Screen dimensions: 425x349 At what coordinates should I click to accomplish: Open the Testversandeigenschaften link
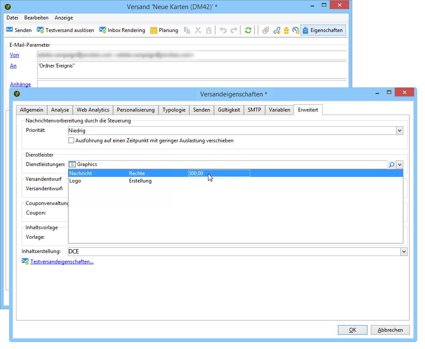tap(62, 262)
